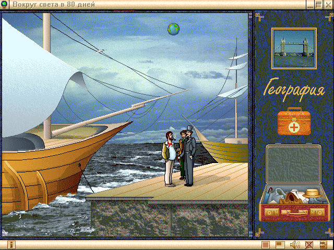Click the right gold latch on the suitcase

point(317,212)
